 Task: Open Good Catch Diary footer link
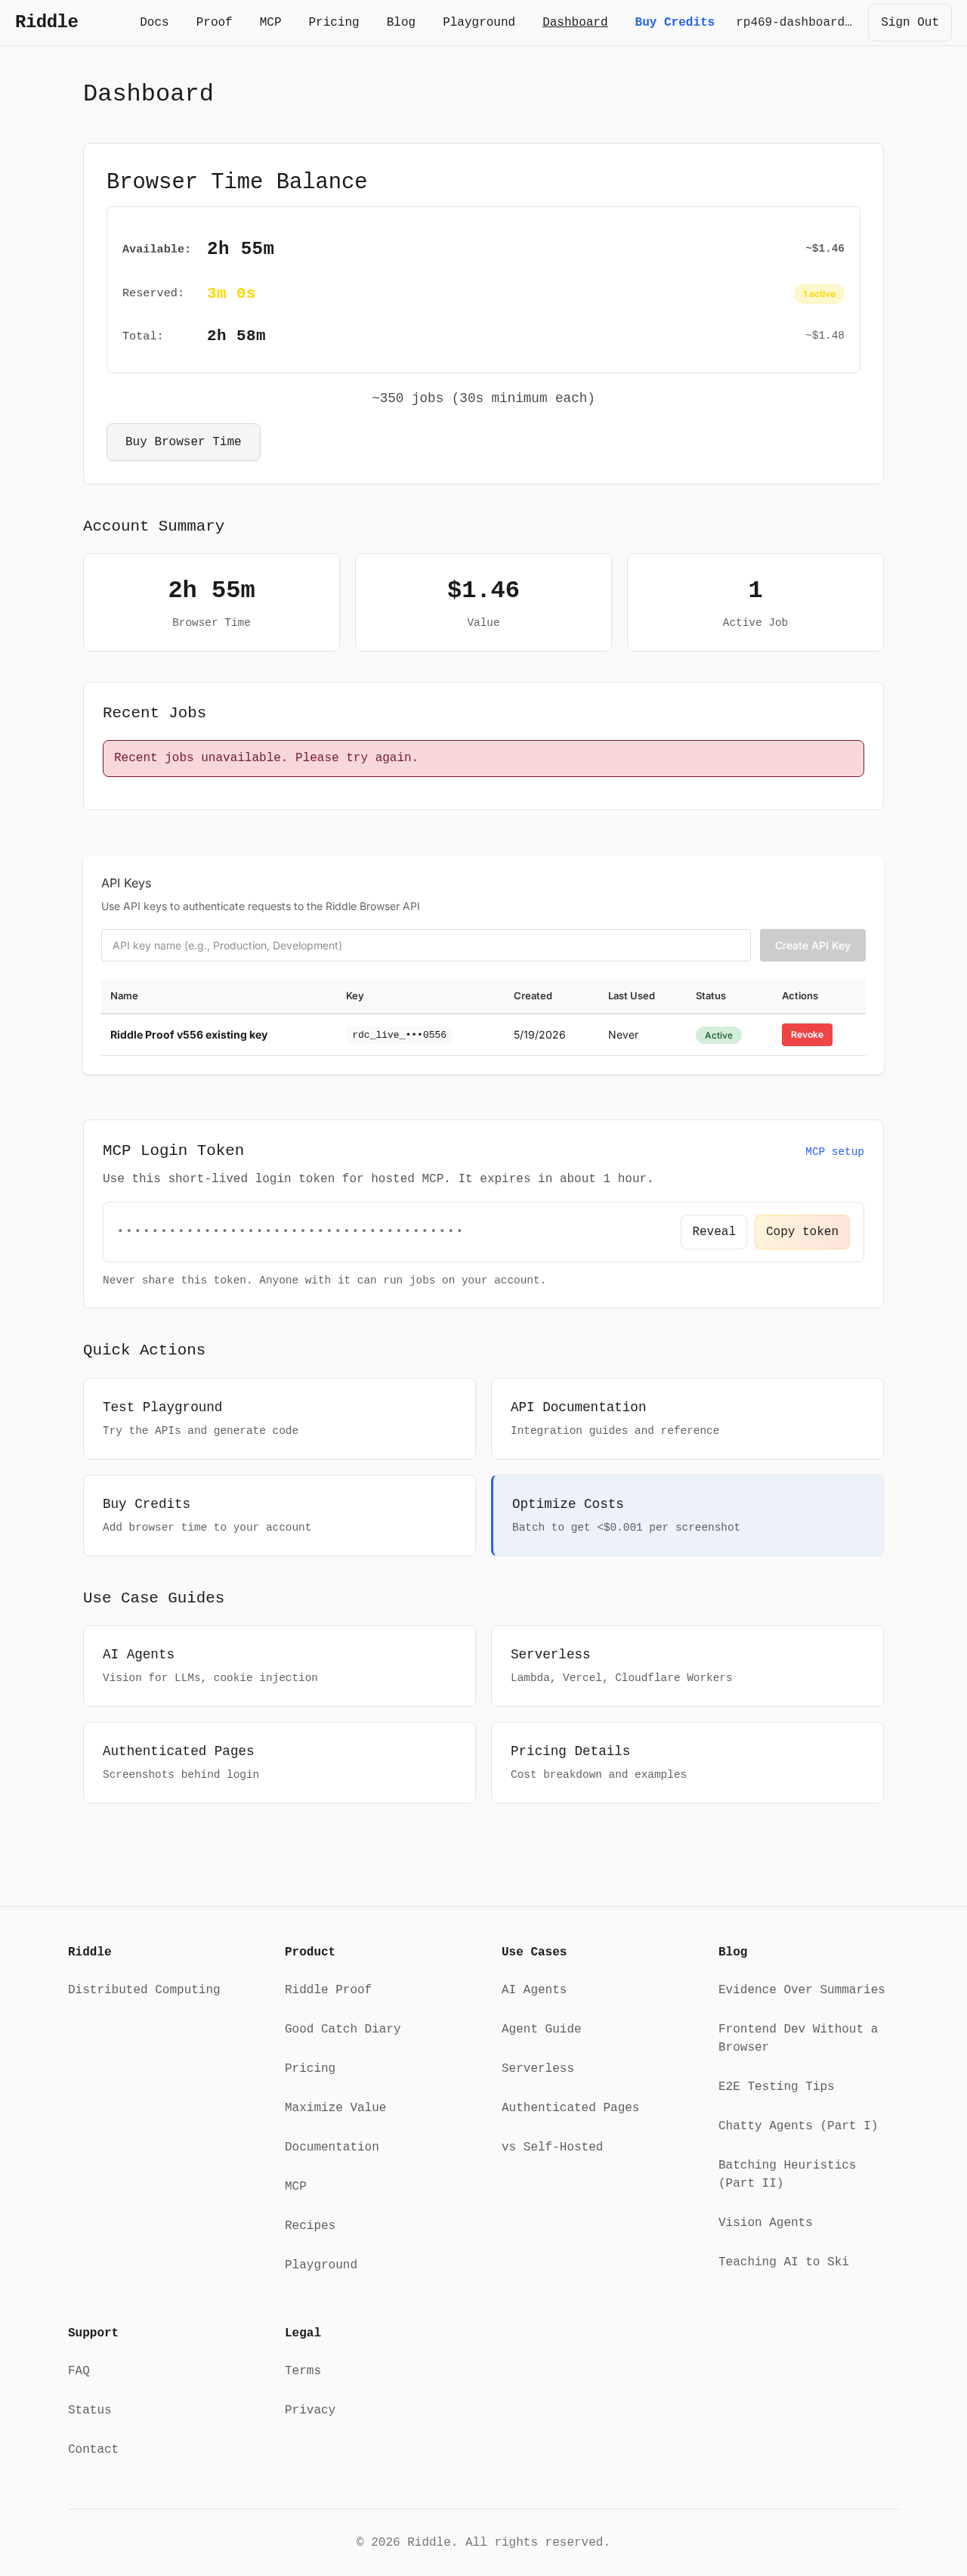pos(343,2029)
